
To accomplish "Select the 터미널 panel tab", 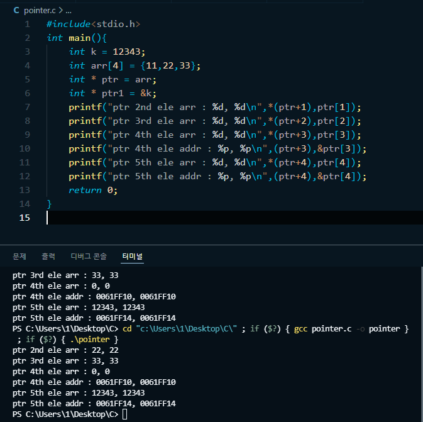I will (x=132, y=256).
